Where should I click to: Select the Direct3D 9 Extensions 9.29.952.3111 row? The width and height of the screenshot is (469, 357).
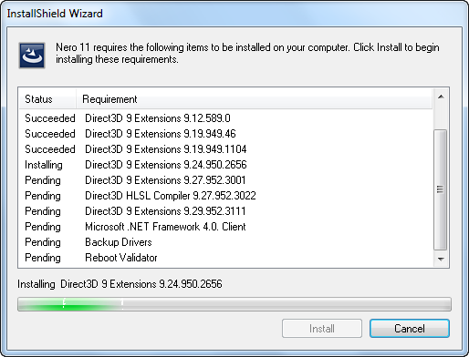(225, 211)
